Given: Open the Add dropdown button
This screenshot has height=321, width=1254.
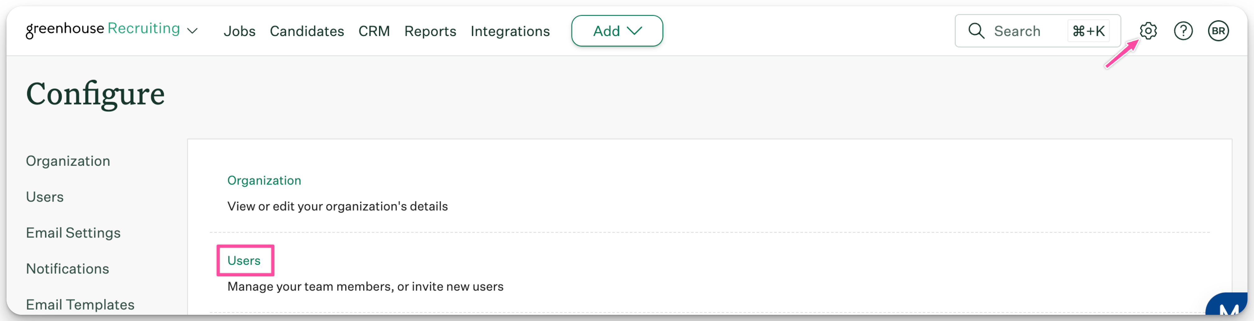Looking at the screenshot, I should point(617,31).
